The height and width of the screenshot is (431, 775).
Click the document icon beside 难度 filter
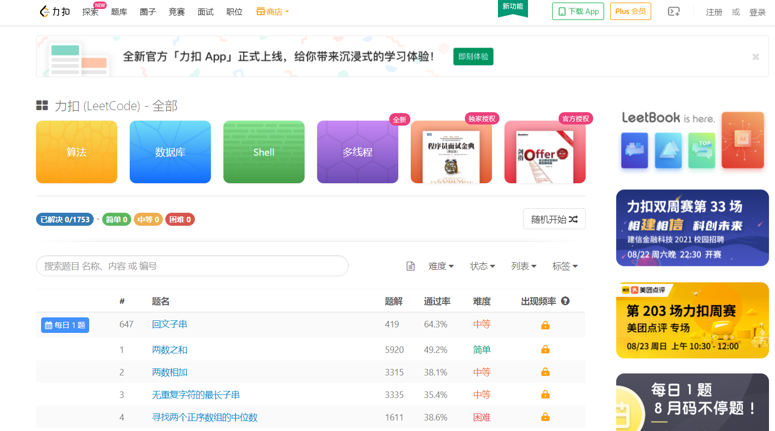410,266
